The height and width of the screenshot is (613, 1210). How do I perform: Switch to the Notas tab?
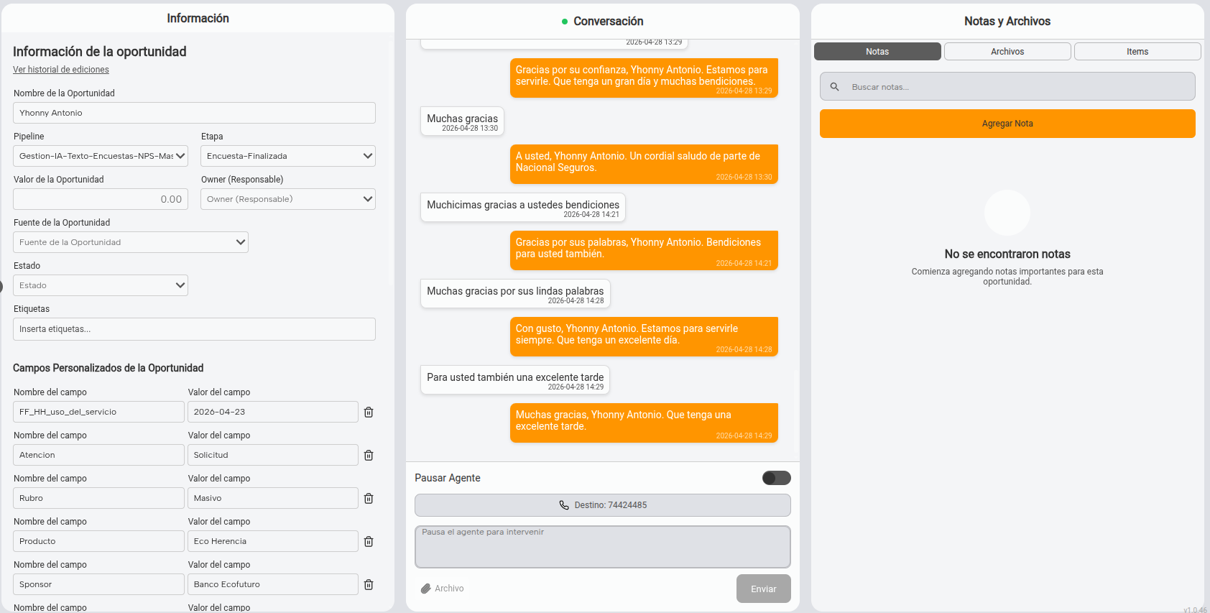pyautogui.click(x=877, y=52)
